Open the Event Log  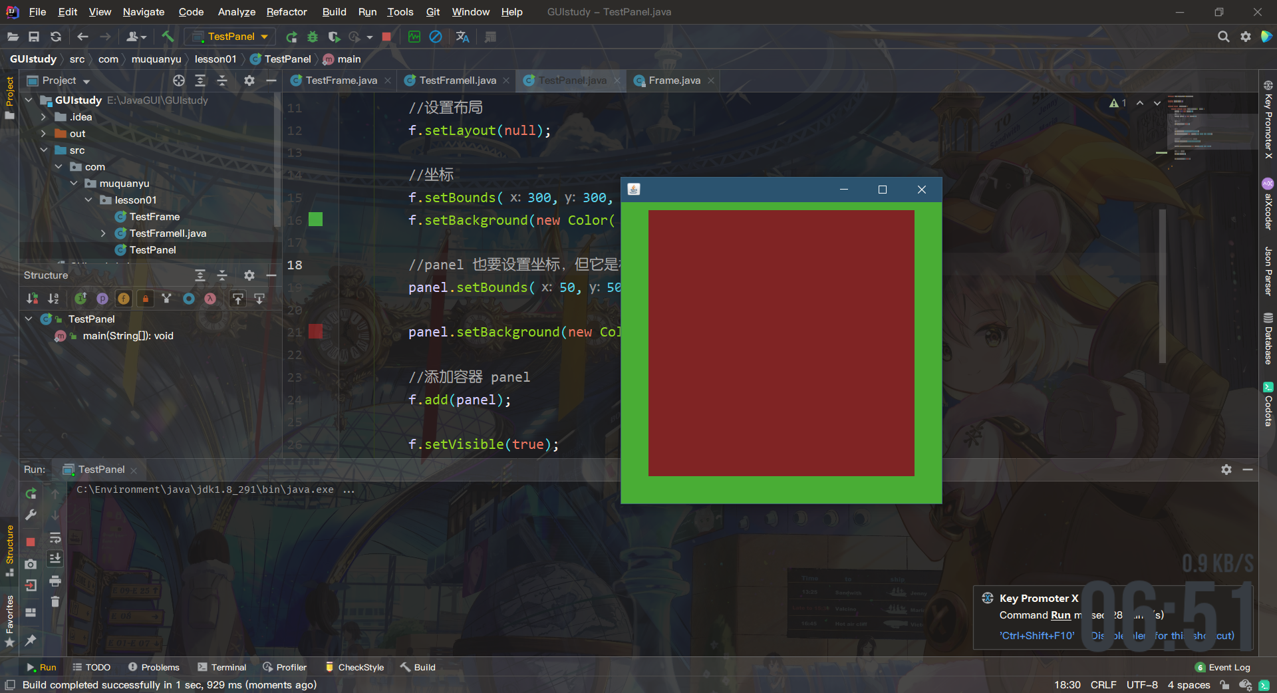click(1223, 667)
